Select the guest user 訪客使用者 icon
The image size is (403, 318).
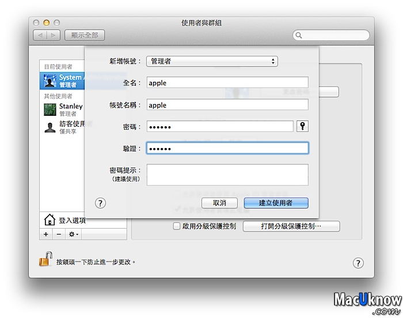(x=50, y=127)
